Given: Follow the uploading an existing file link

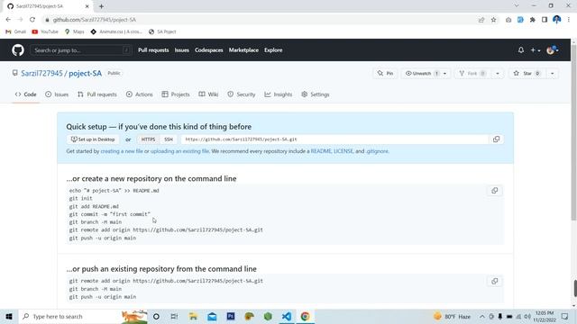Looking at the screenshot, I should [180, 151].
